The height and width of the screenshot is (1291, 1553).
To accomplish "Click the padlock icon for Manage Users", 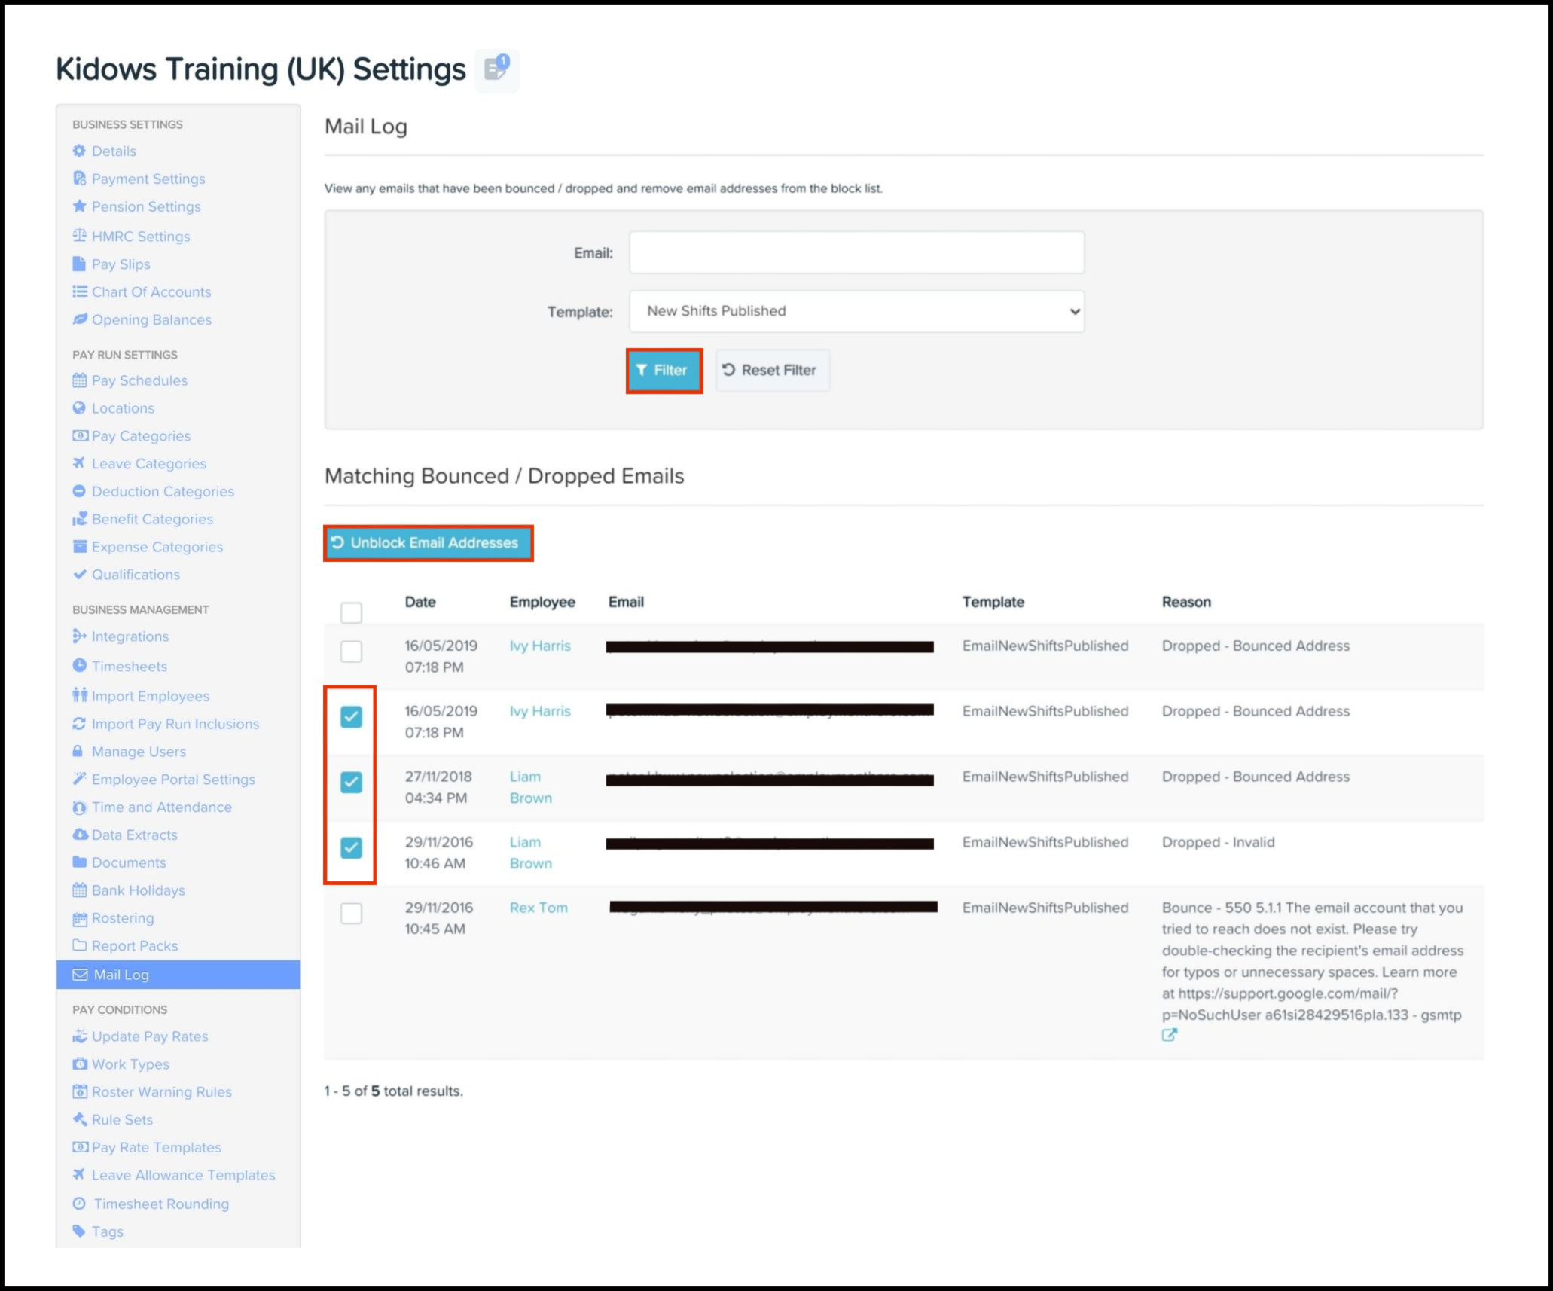I will click(78, 751).
